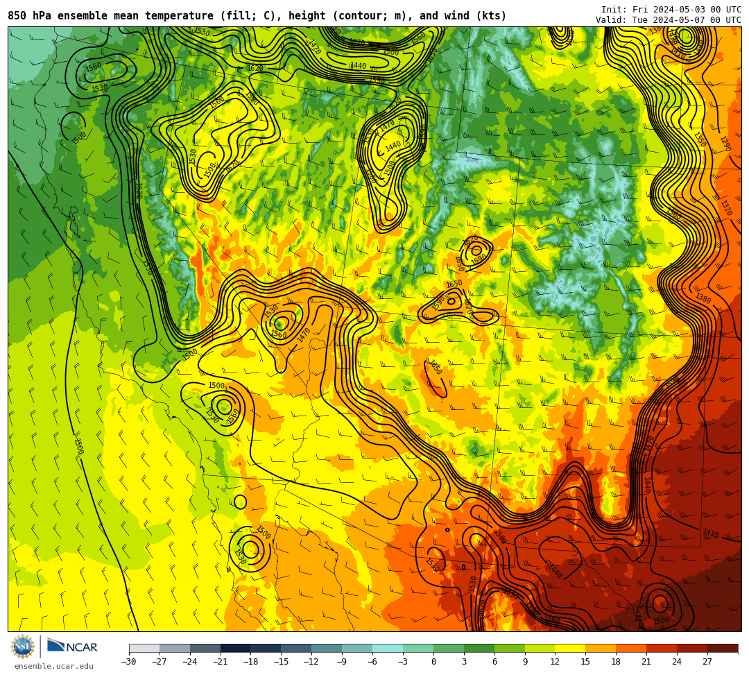Pick the yellow segment between 12 and 15
The image size is (749, 675).
click(x=571, y=648)
